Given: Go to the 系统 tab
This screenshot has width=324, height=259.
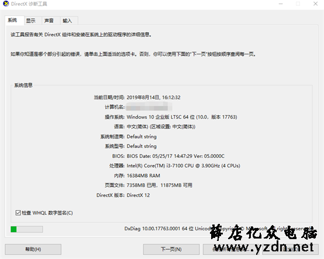Looking at the screenshot, I should 12,20.
